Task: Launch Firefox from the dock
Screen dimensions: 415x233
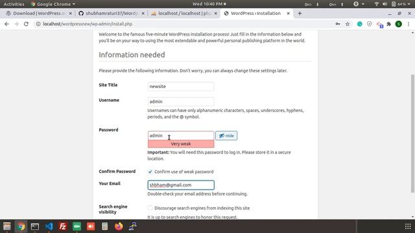Action: click(x=119, y=227)
